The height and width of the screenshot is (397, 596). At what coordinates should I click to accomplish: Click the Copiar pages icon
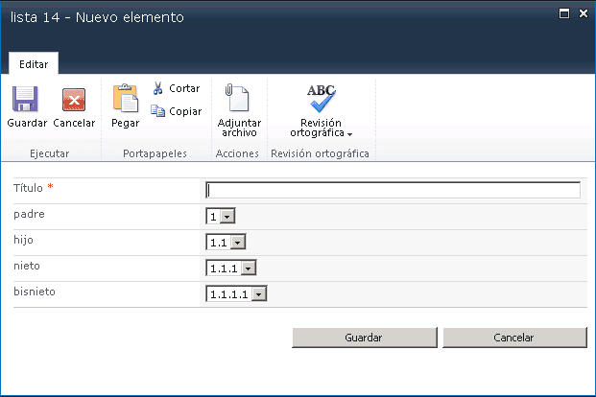(157, 111)
